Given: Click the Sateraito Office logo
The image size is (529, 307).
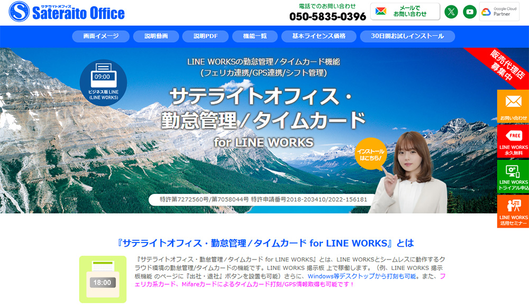Looking at the screenshot, I should pos(67,12).
